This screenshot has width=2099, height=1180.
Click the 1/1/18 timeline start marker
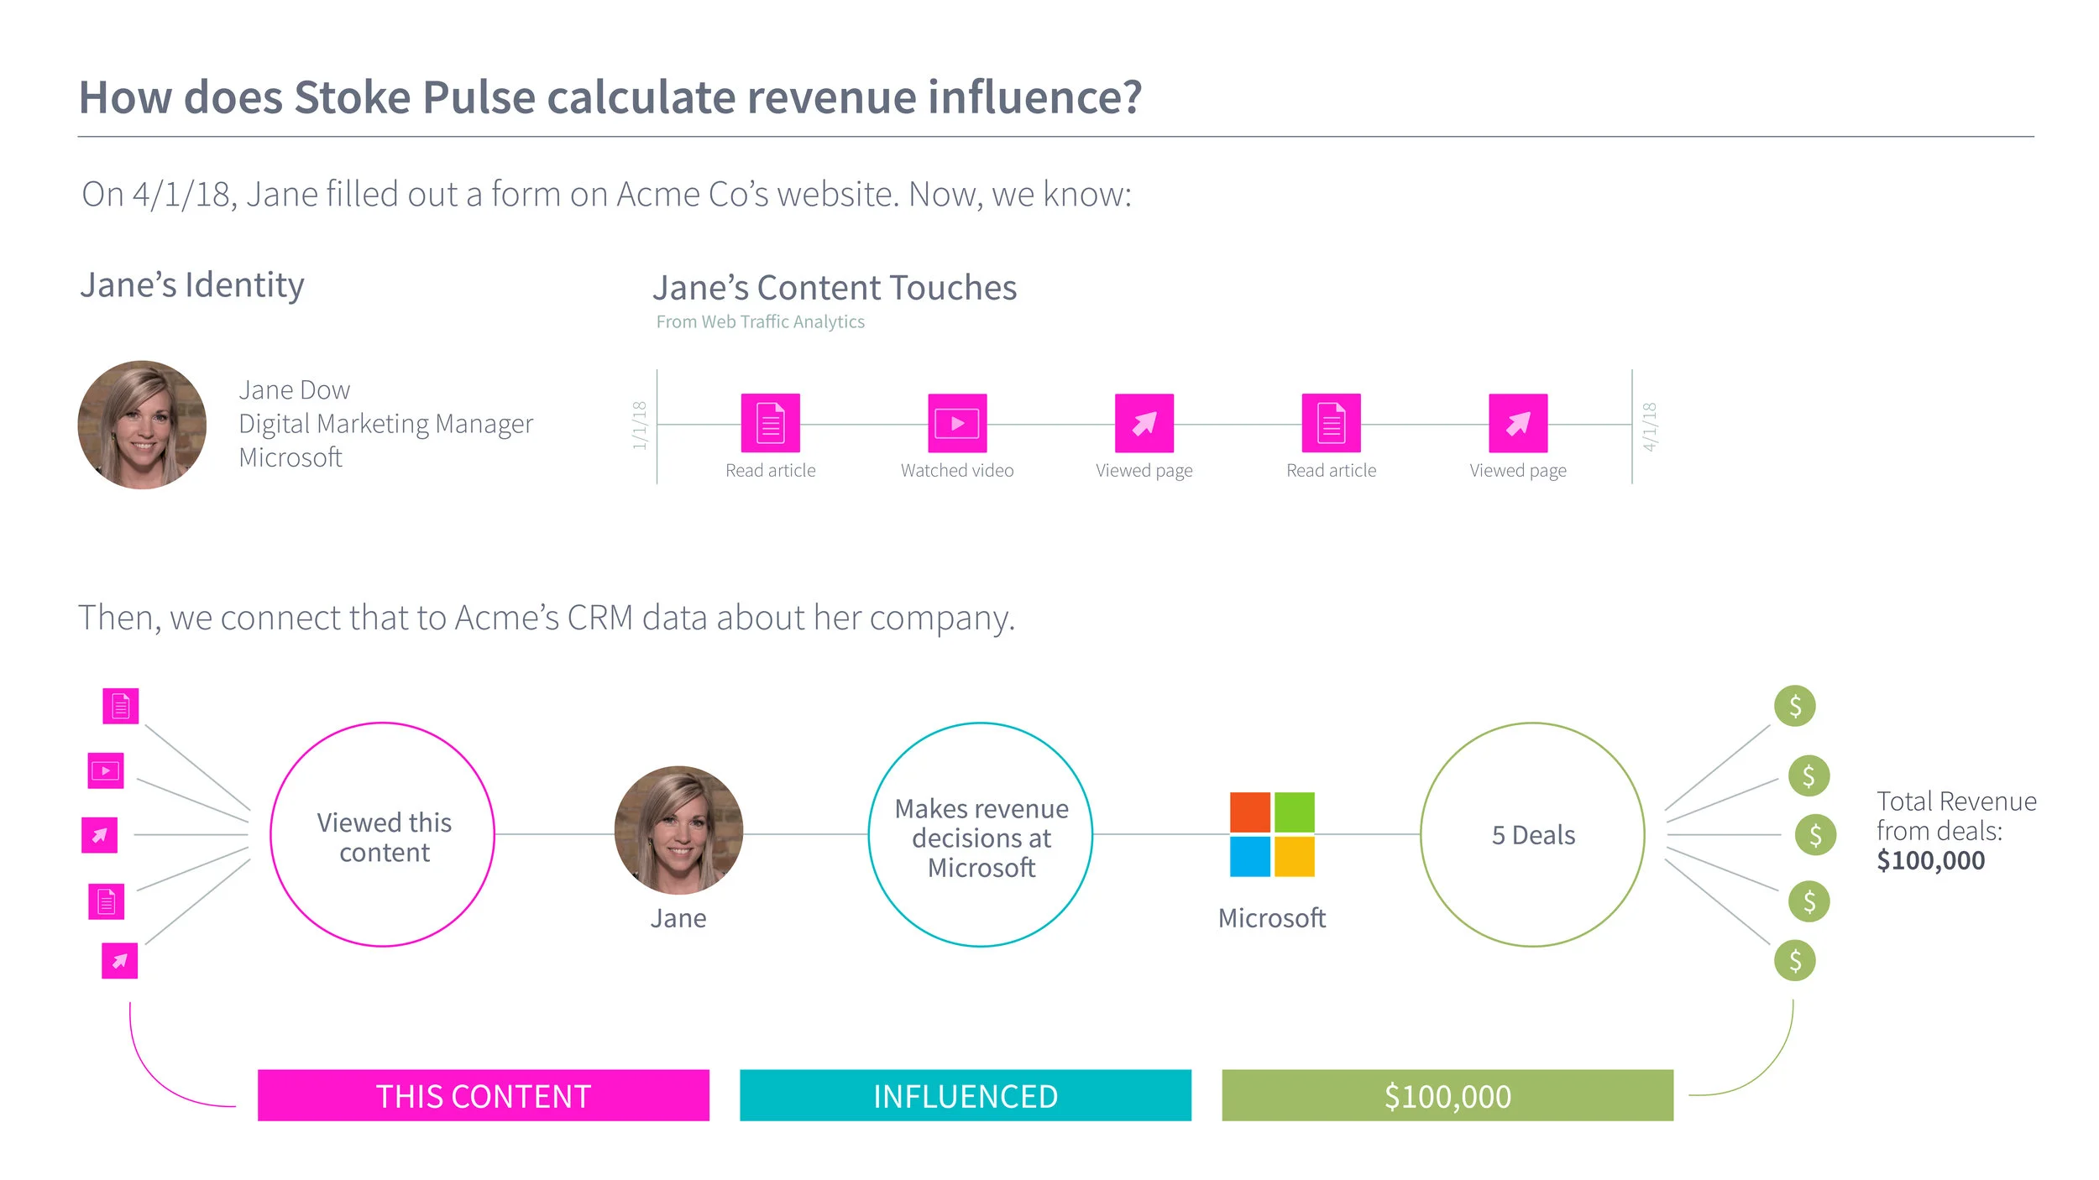(x=640, y=425)
